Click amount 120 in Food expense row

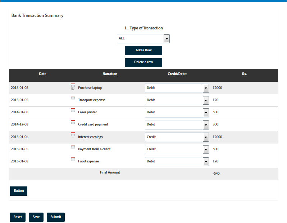(x=215, y=161)
